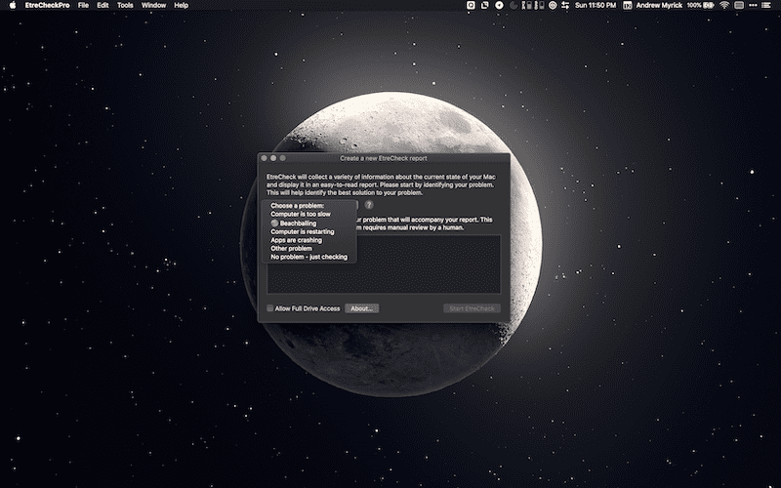Click the calendar icon in menu bar
This screenshot has height=488, width=781.
point(628,5)
